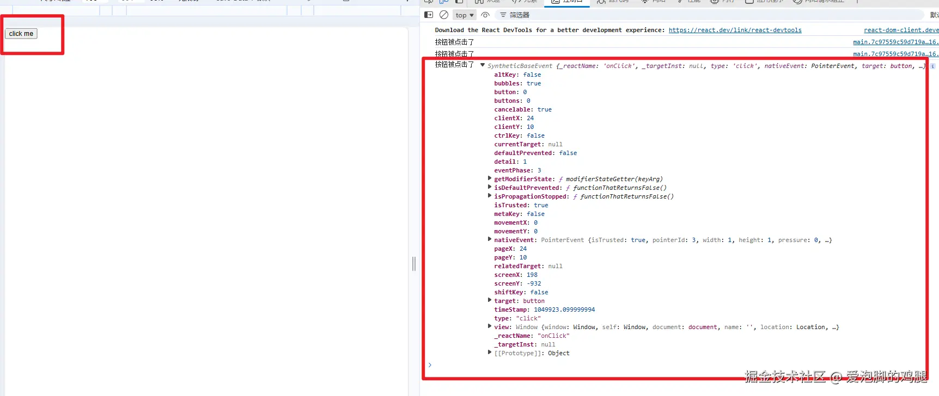Select the 'altKey: false' property
Viewport: 939px width, 396px height.
coord(517,75)
